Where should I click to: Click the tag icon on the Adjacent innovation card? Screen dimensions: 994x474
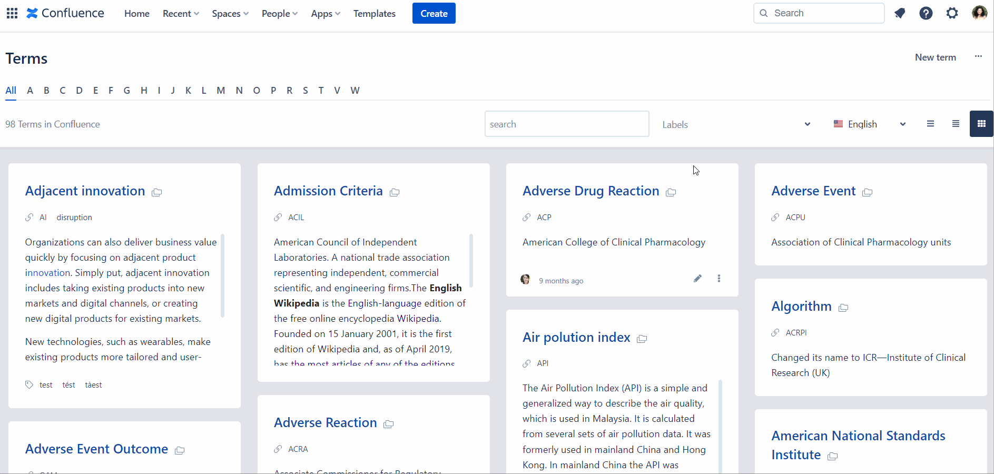29,384
